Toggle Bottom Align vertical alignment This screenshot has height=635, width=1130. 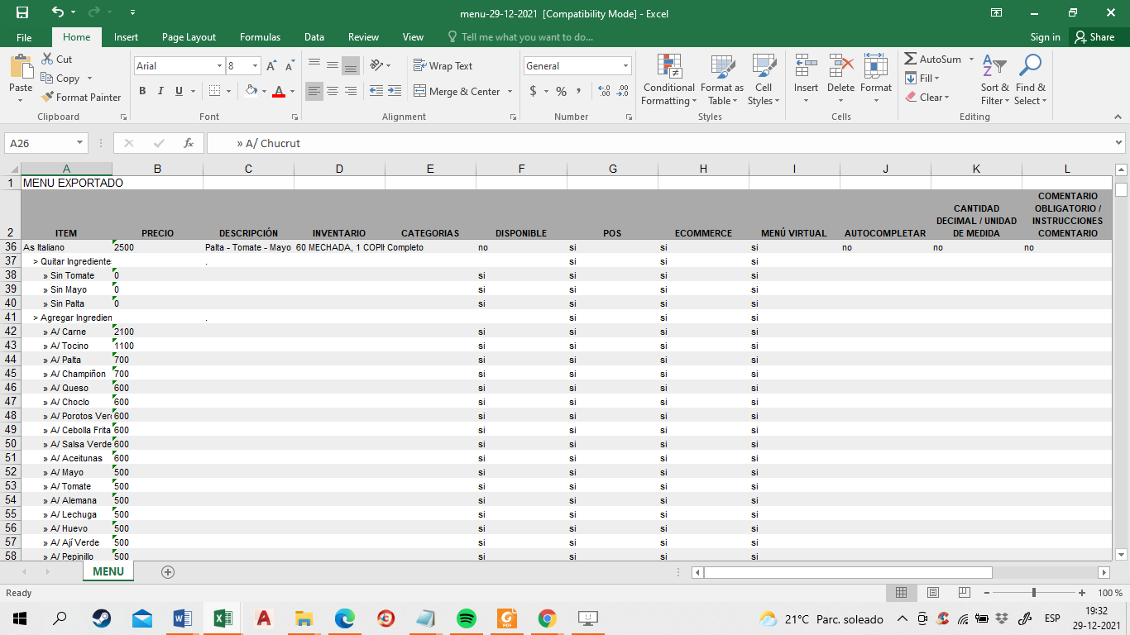tap(350, 66)
